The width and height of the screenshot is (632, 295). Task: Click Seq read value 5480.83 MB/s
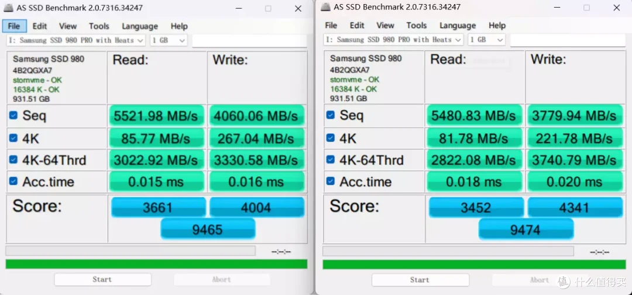[475, 116]
